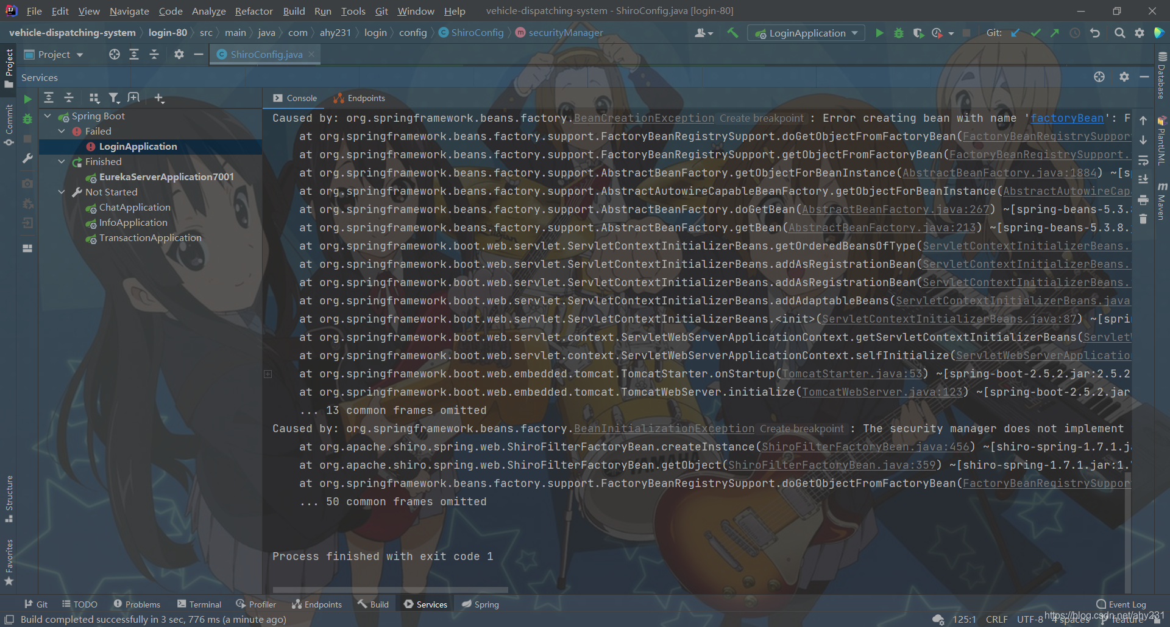This screenshot has width=1170, height=627.
Task: Toggle the Database tool window on right stripe
Action: [x=1162, y=75]
